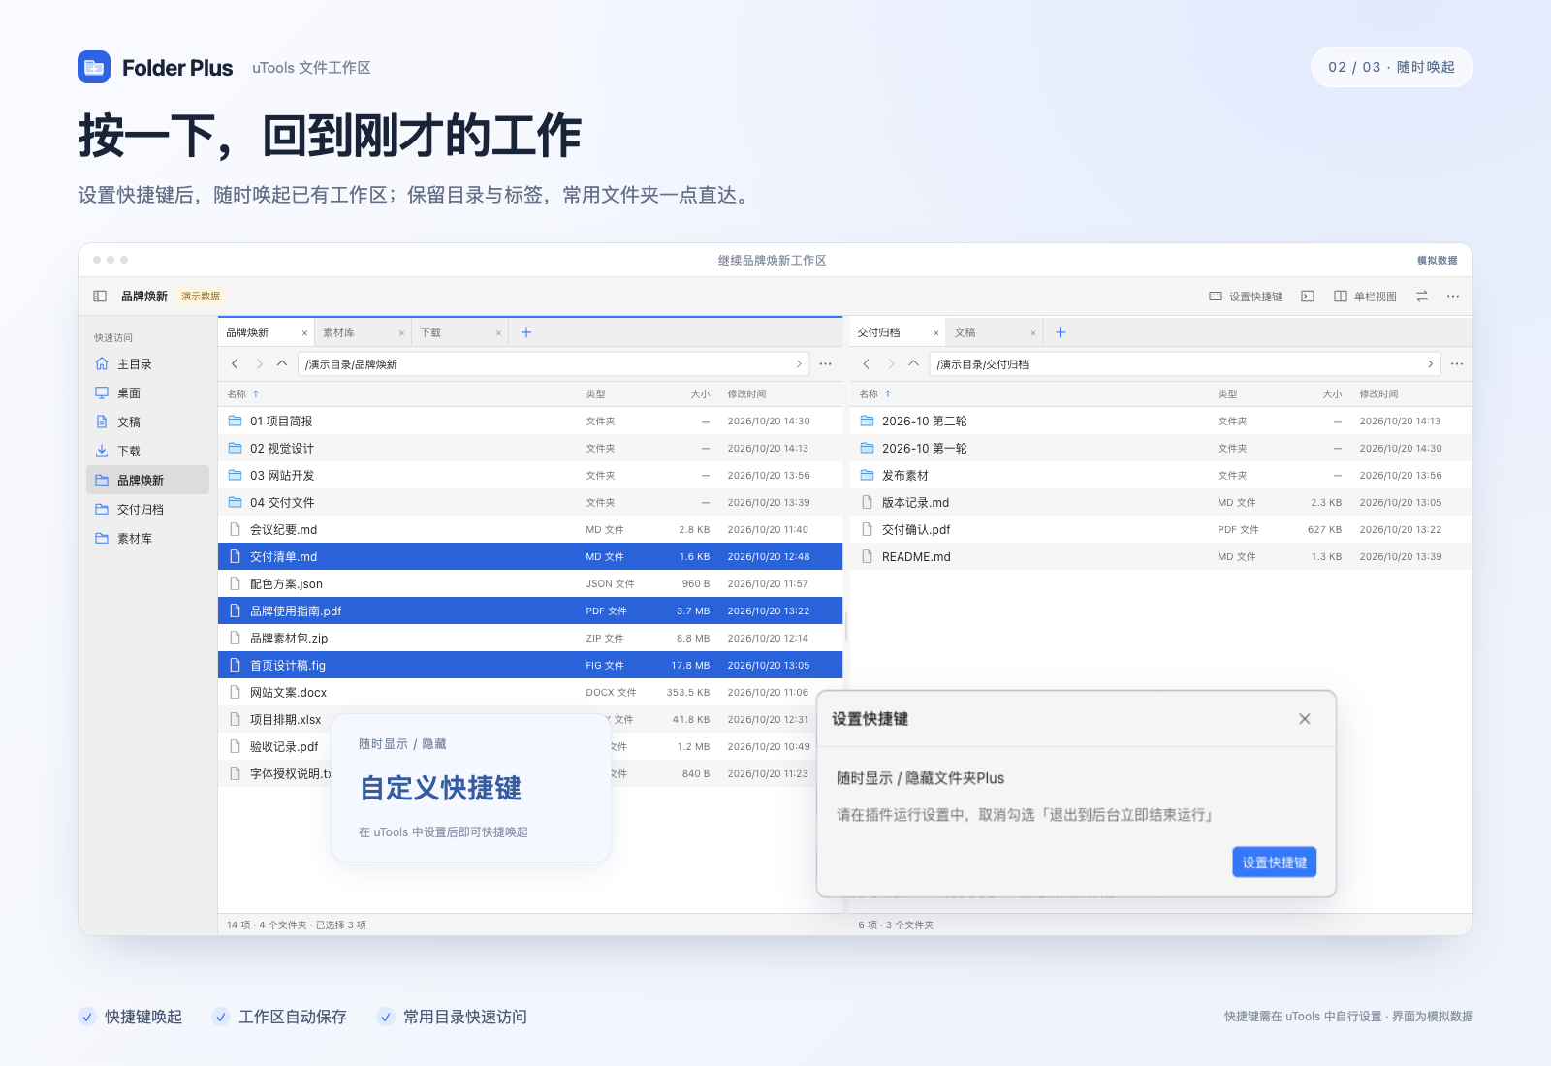Select file 品牌素材包.zip
The width and height of the screenshot is (1551, 1066).
point(530,639)
